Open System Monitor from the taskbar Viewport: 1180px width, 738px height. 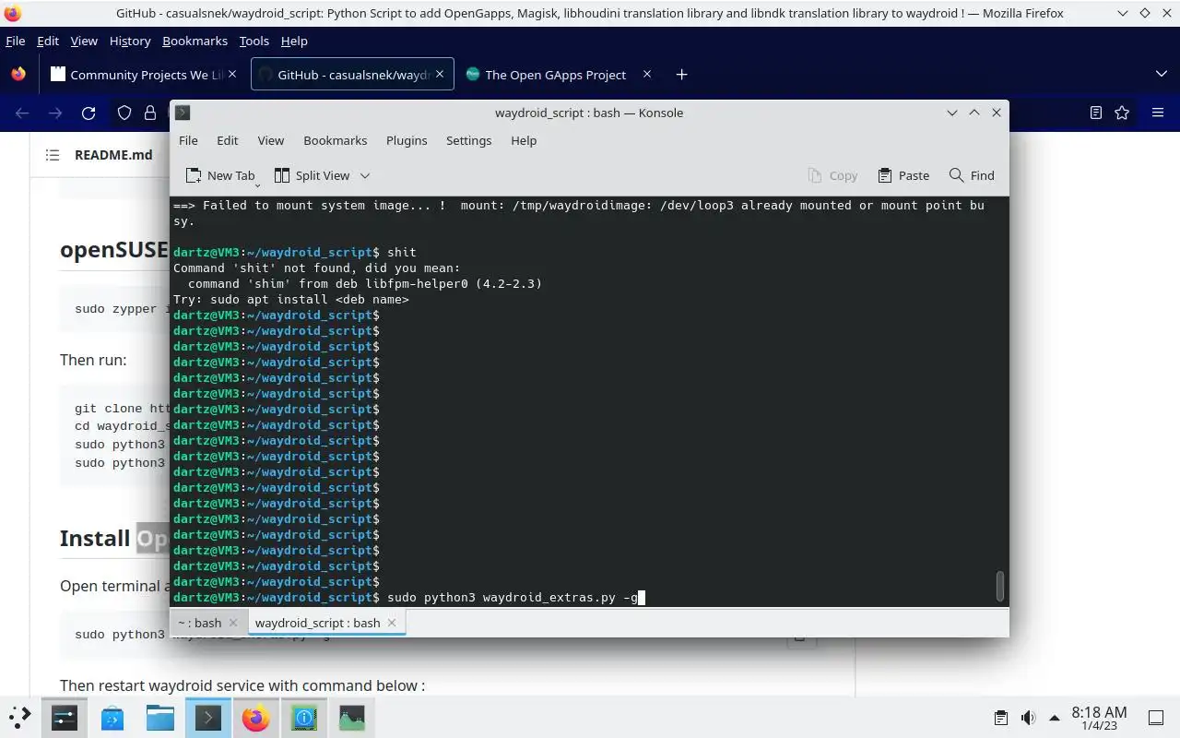click(x=352, y=717)
